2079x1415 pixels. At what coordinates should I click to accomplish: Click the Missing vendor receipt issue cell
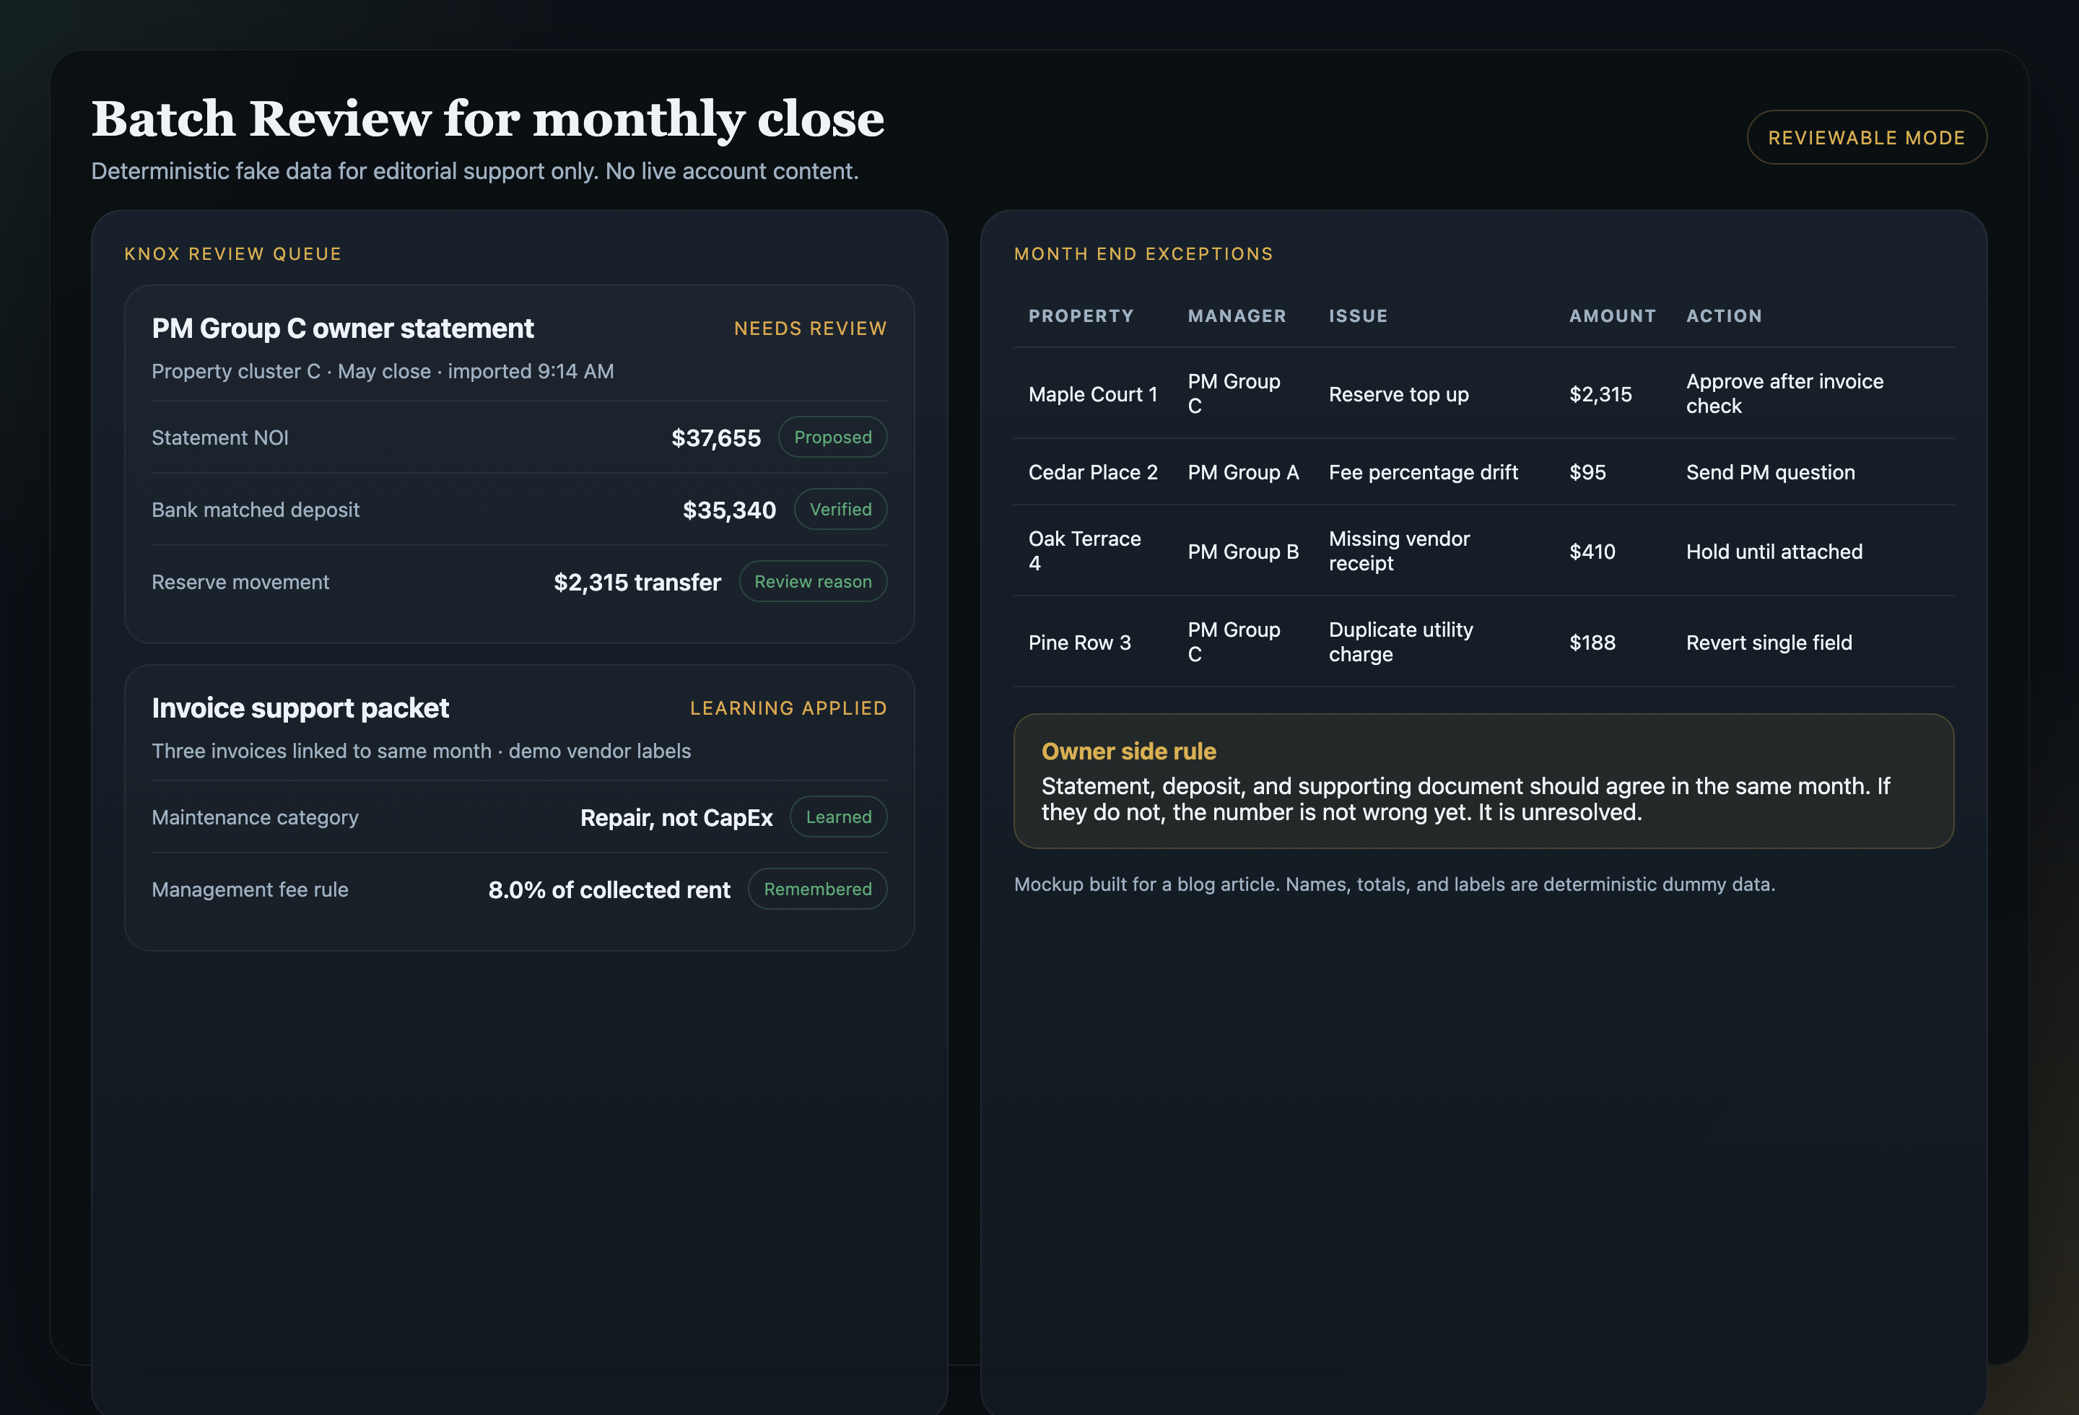pos(1400,551)
